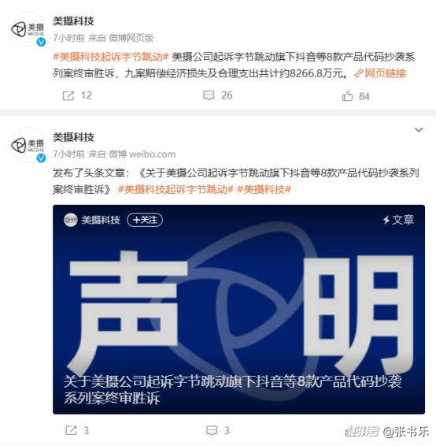436x446 pixels.
Task: Open comments icon showing 26 replies
Action: click(209, 95)
